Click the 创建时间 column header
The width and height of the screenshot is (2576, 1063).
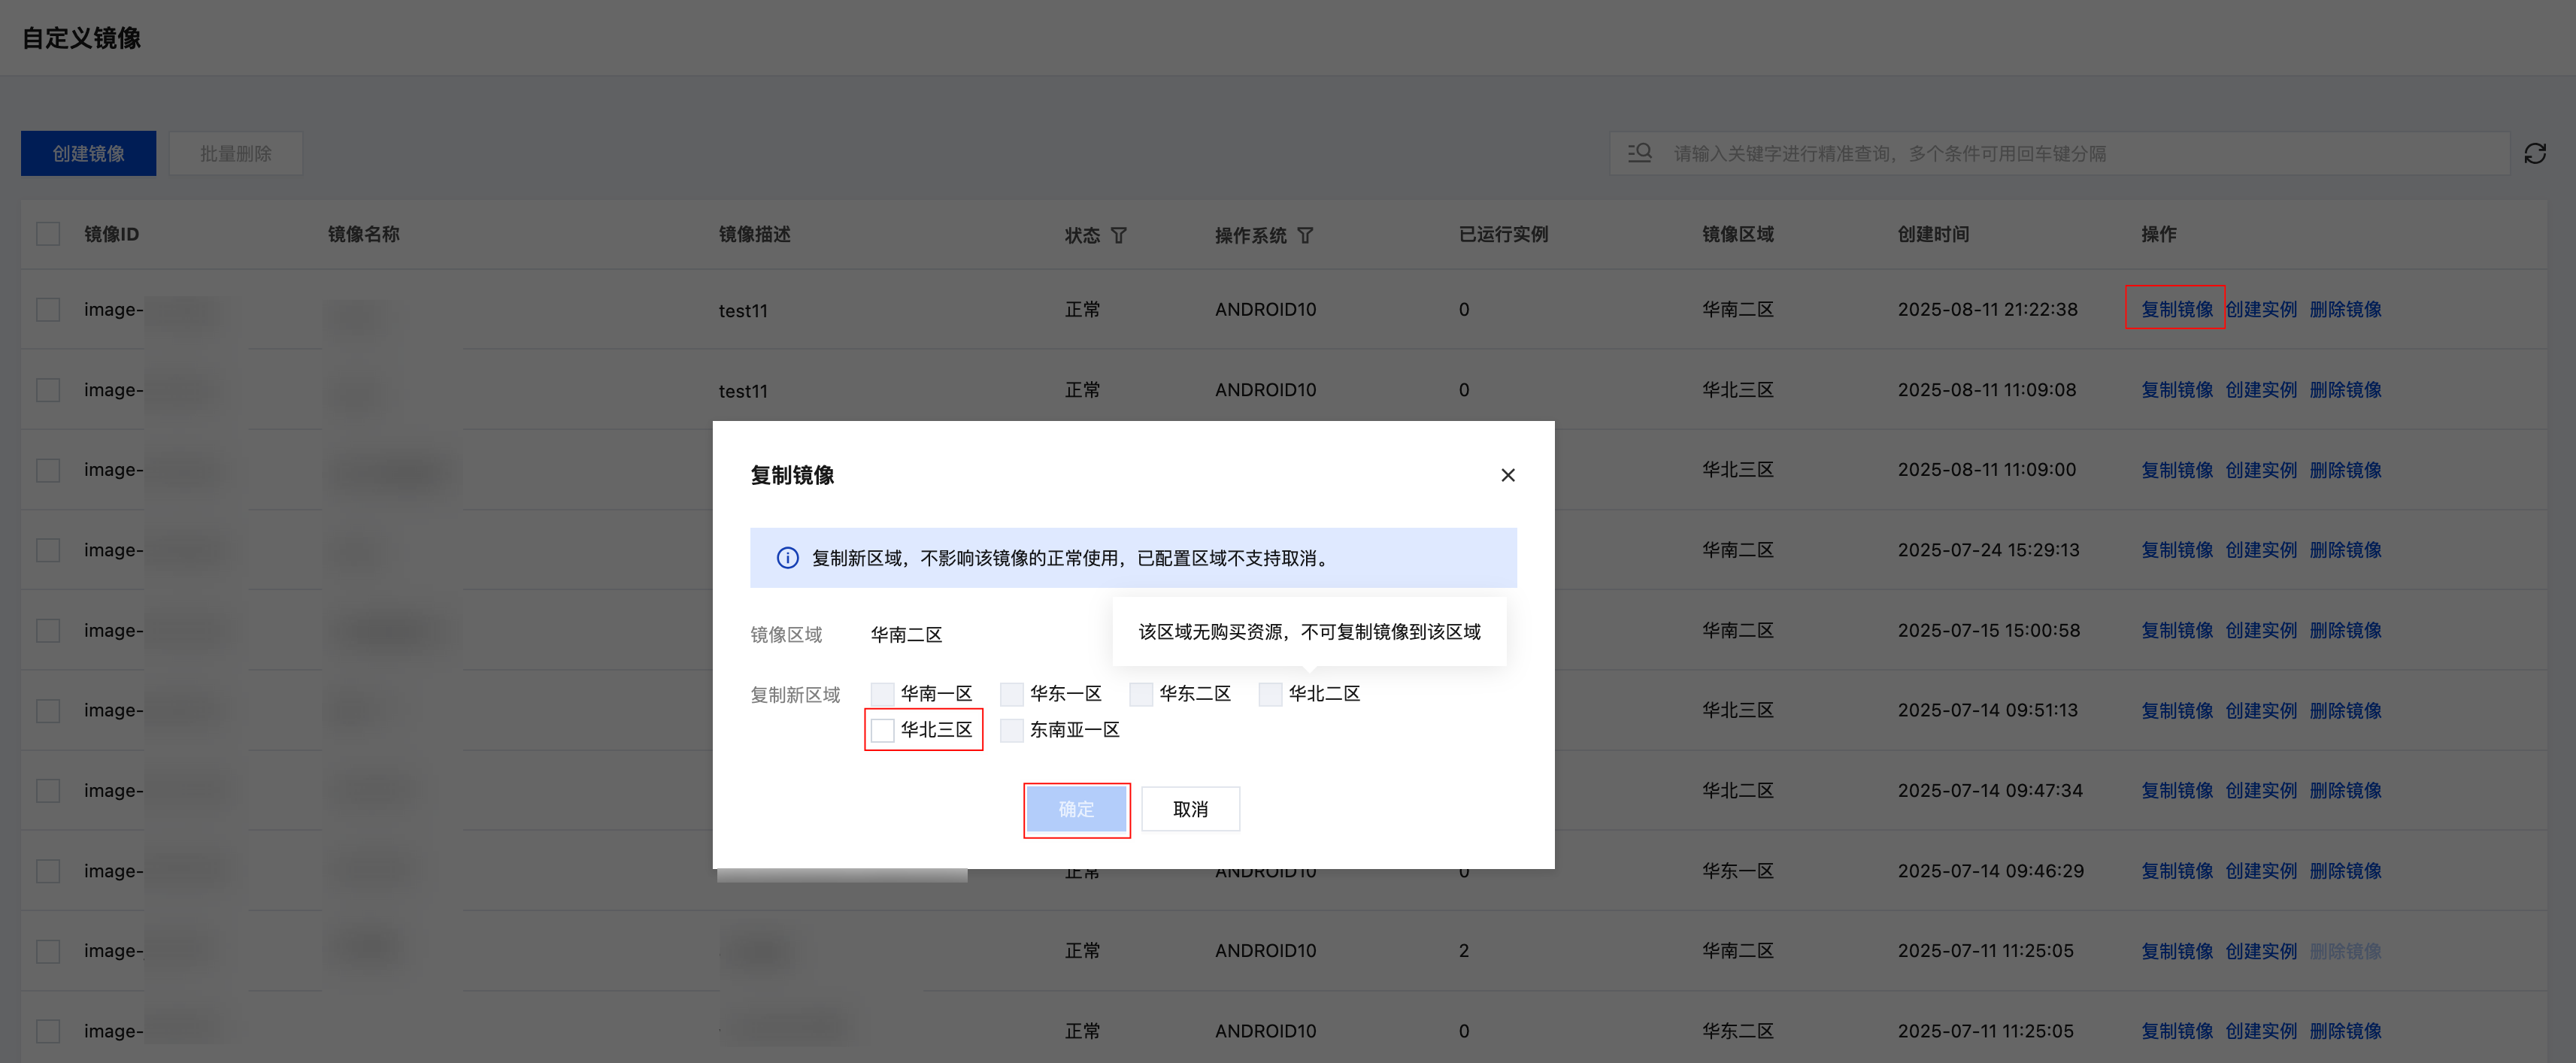pyautogui.click(x=1933, y=234)
